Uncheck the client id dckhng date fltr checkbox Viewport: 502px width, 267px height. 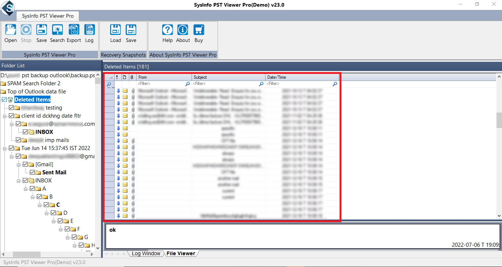[11, 116]
